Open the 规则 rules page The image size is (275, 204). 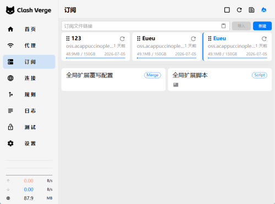[29, 94]
